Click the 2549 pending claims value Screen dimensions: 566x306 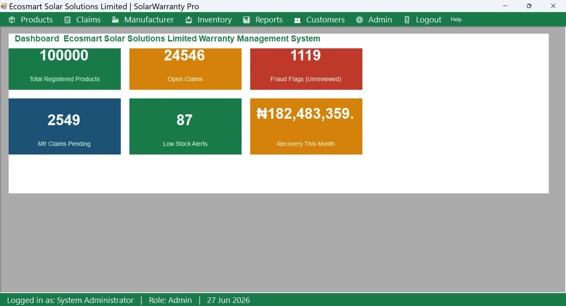64,120
